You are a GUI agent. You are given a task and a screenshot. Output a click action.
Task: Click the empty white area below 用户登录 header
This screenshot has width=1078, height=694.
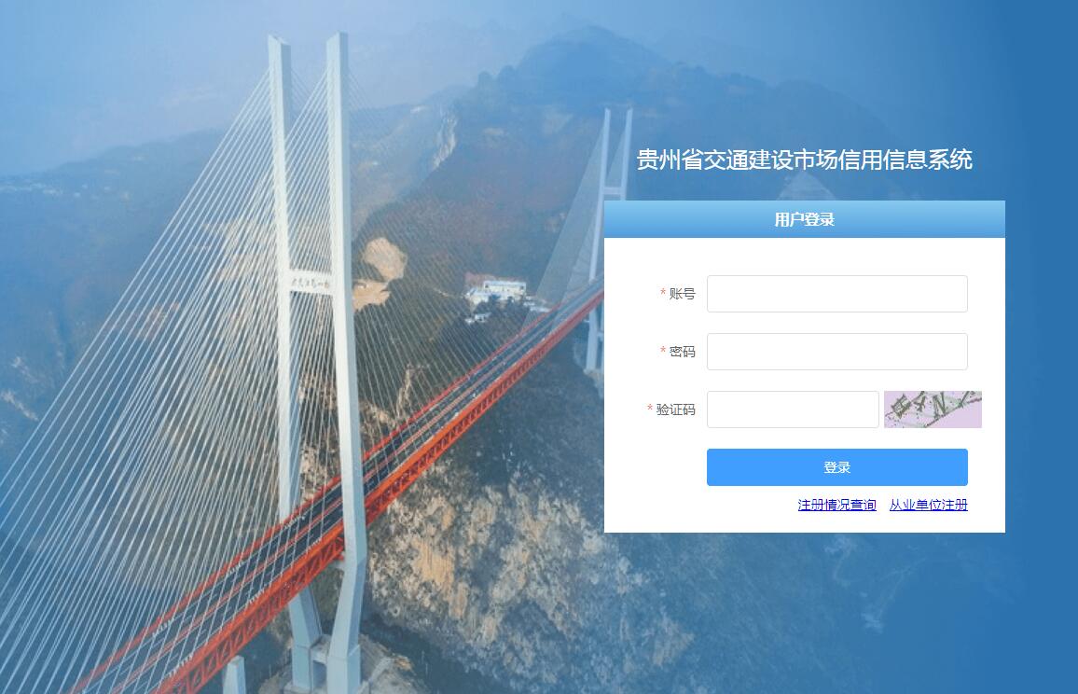(805, 256)
